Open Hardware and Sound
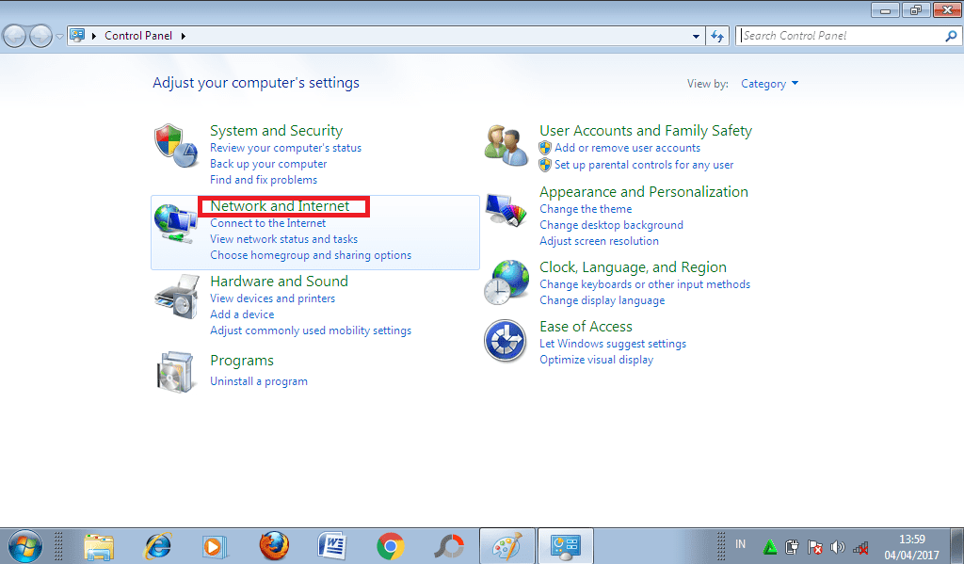 tap(279, 282)
